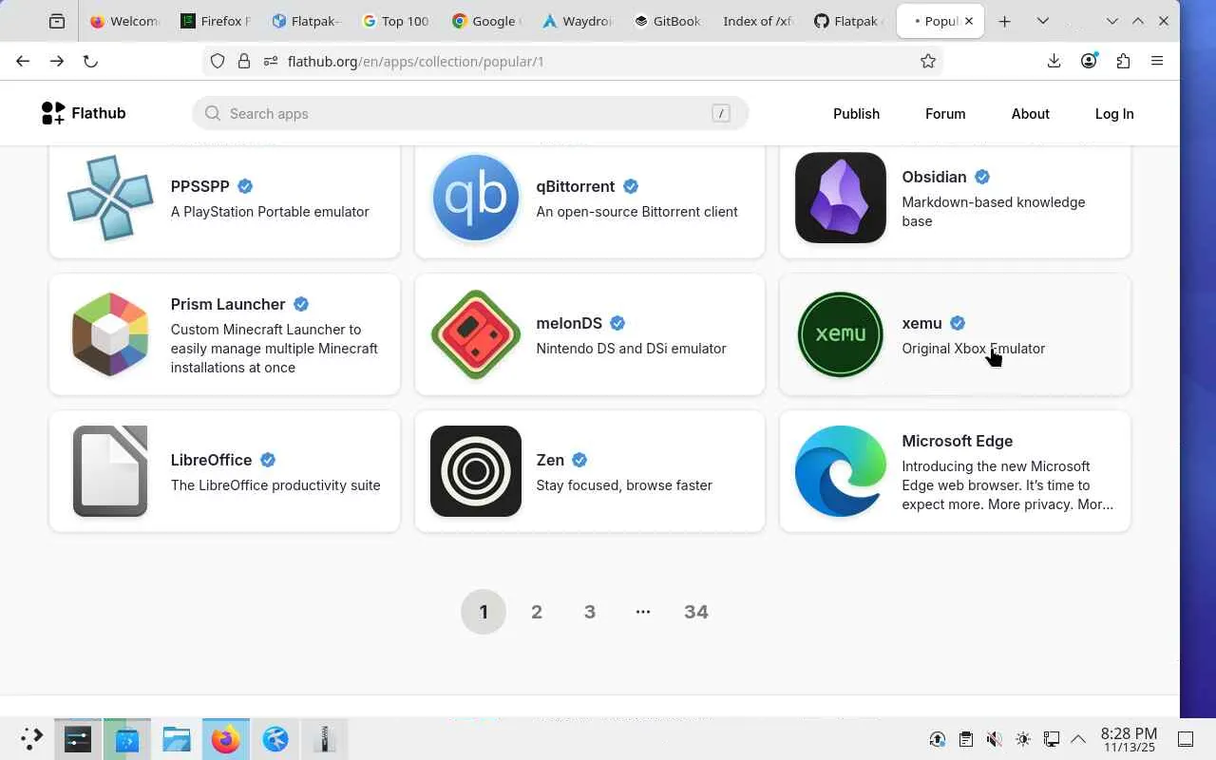This screenshot has height=760, width=1216.
Task: Open the qBittorrent app icon
Action: click(476, 198)
